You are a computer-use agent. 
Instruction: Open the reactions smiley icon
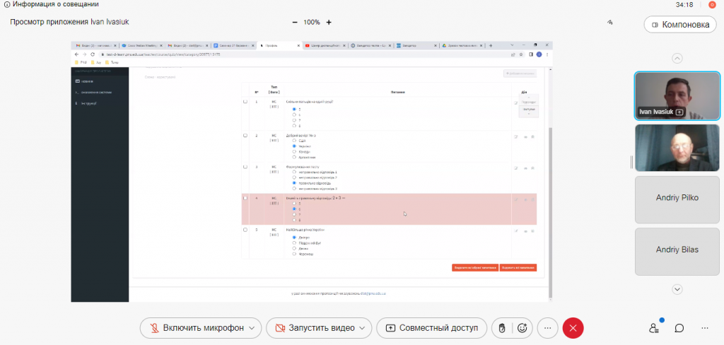point(522,328)
